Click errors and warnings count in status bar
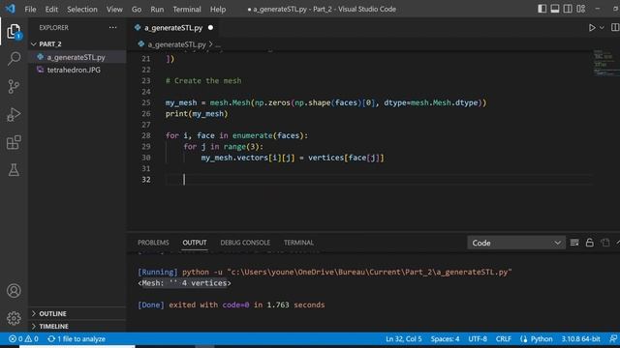The width and height of the screenshot is (620, 348). point(23,339)
